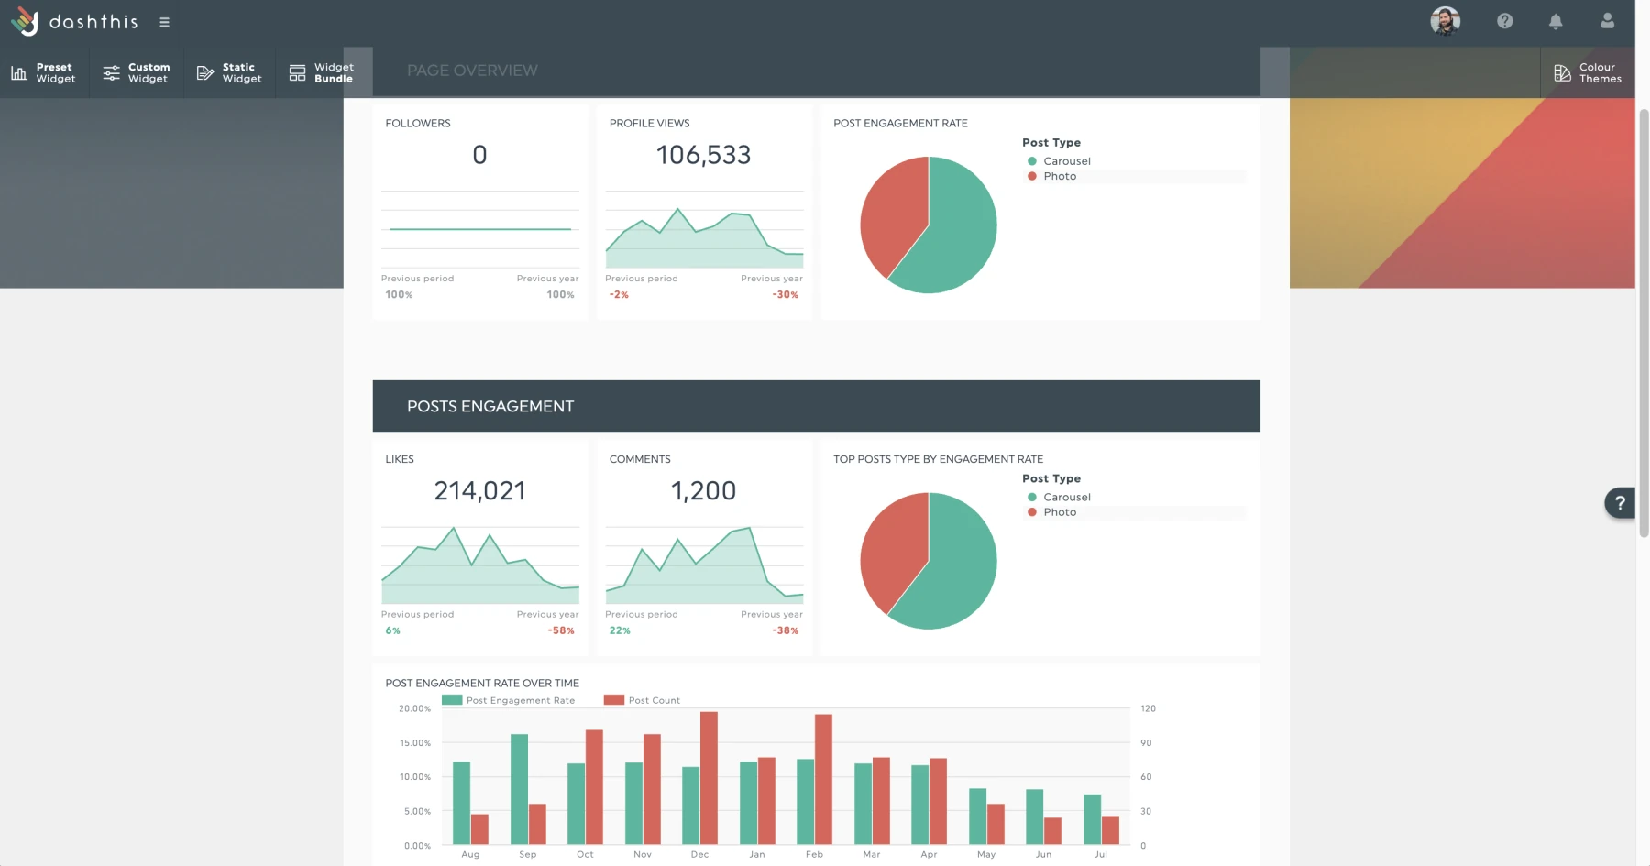This screenshot has height=866, width=1650.
Task: Click the 106,533 profile views value
Action: 703,155
